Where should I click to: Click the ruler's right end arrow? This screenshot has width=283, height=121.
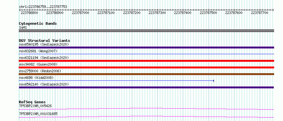coord(273,10)
